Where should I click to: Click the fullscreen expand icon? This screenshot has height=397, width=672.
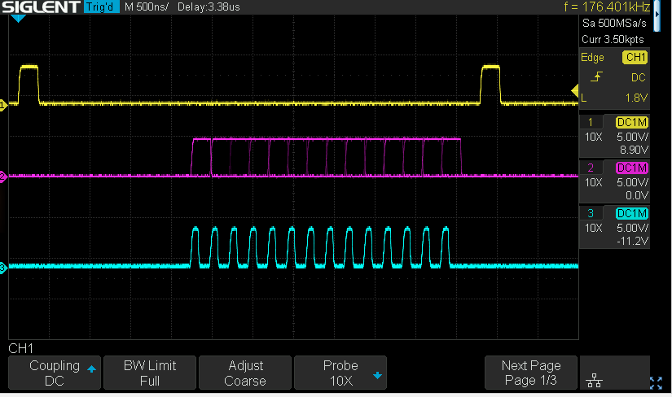(x=656, y=382)
